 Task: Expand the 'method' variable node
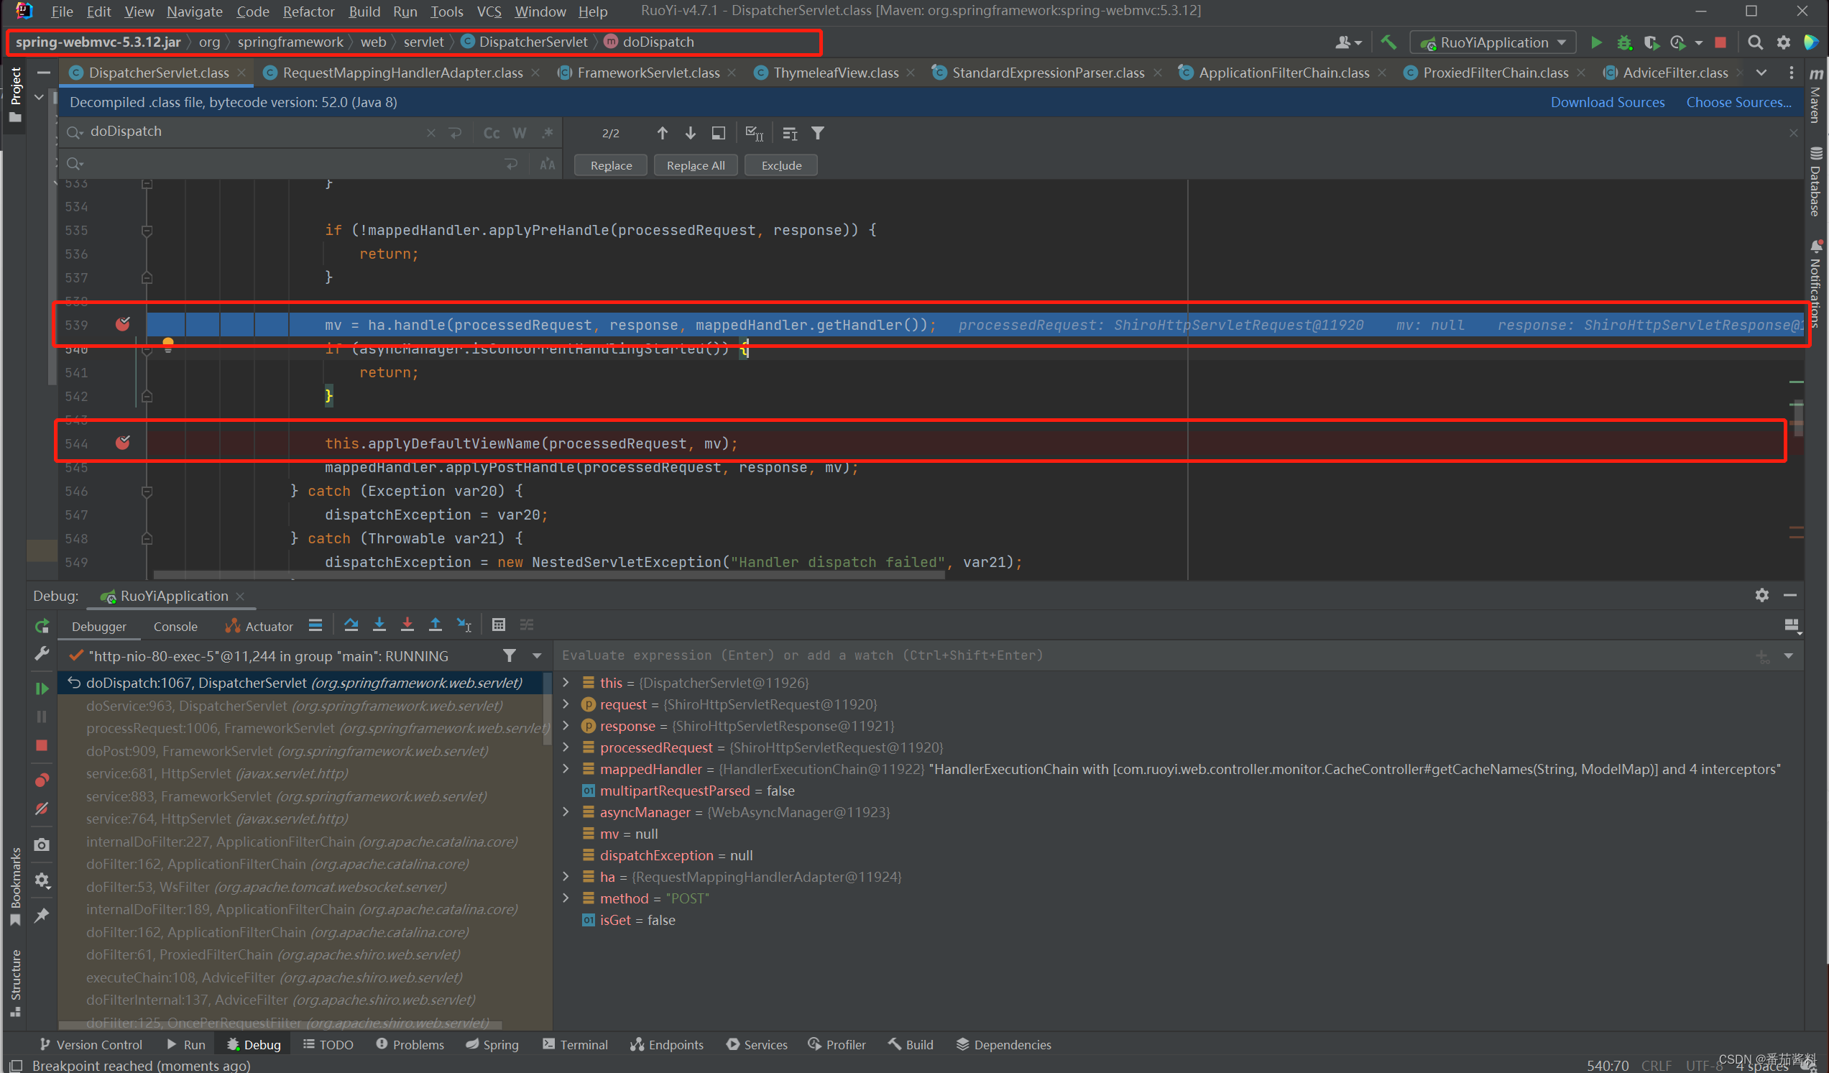(566, 898)
